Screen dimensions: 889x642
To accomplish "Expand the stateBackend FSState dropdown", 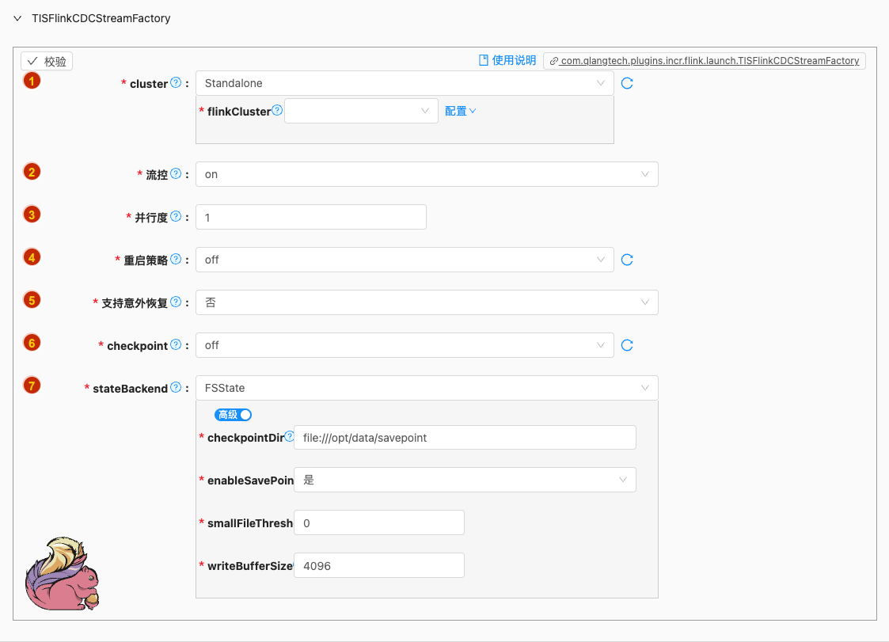I will (426, 388).
